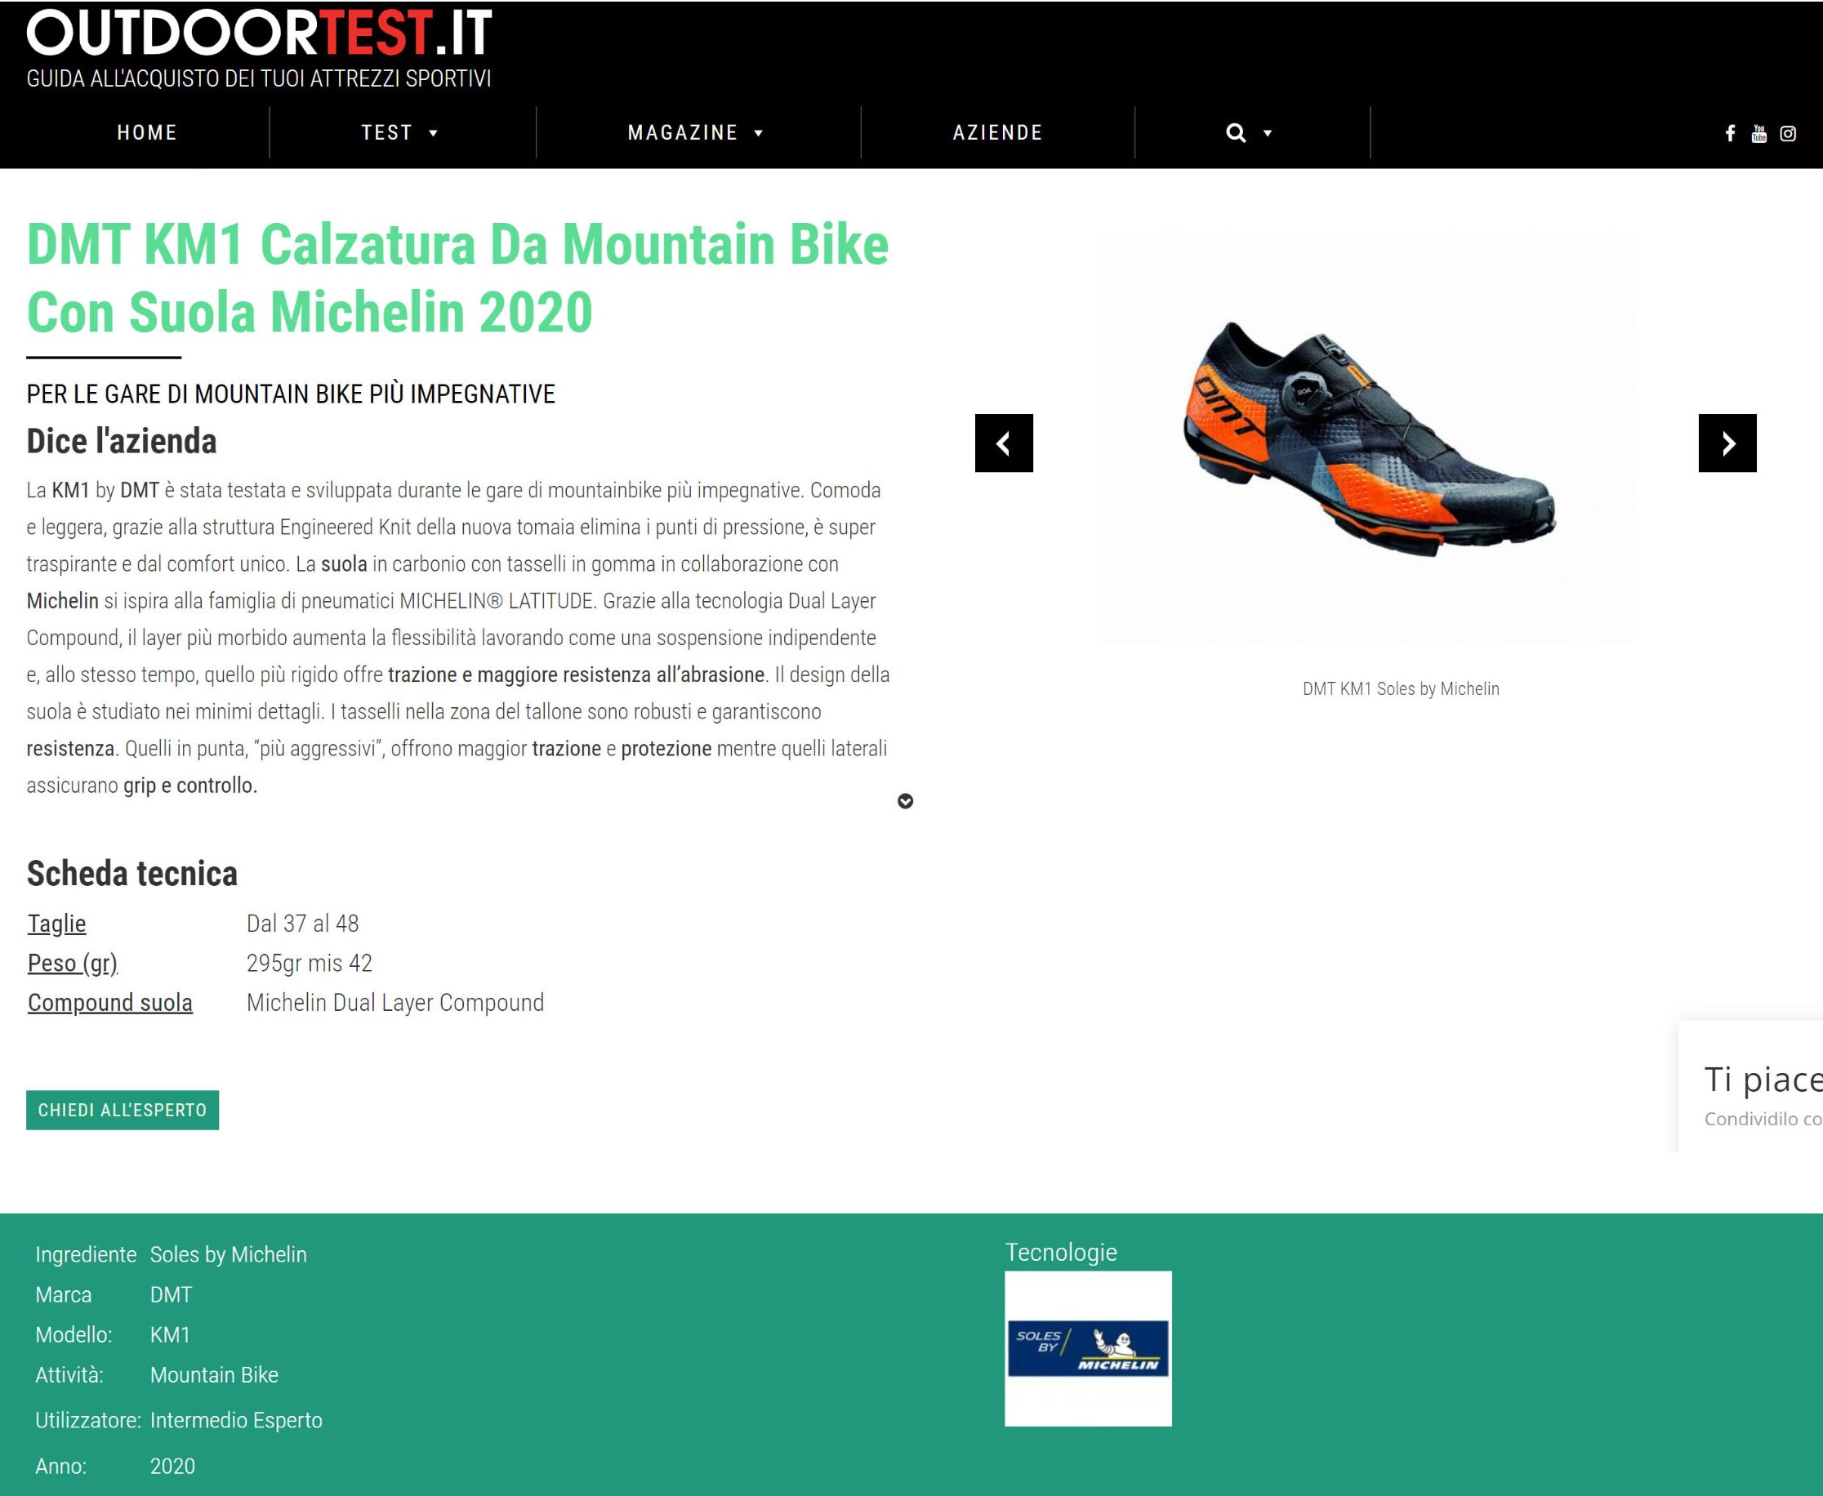Open the YouTube social icon

1759,134
